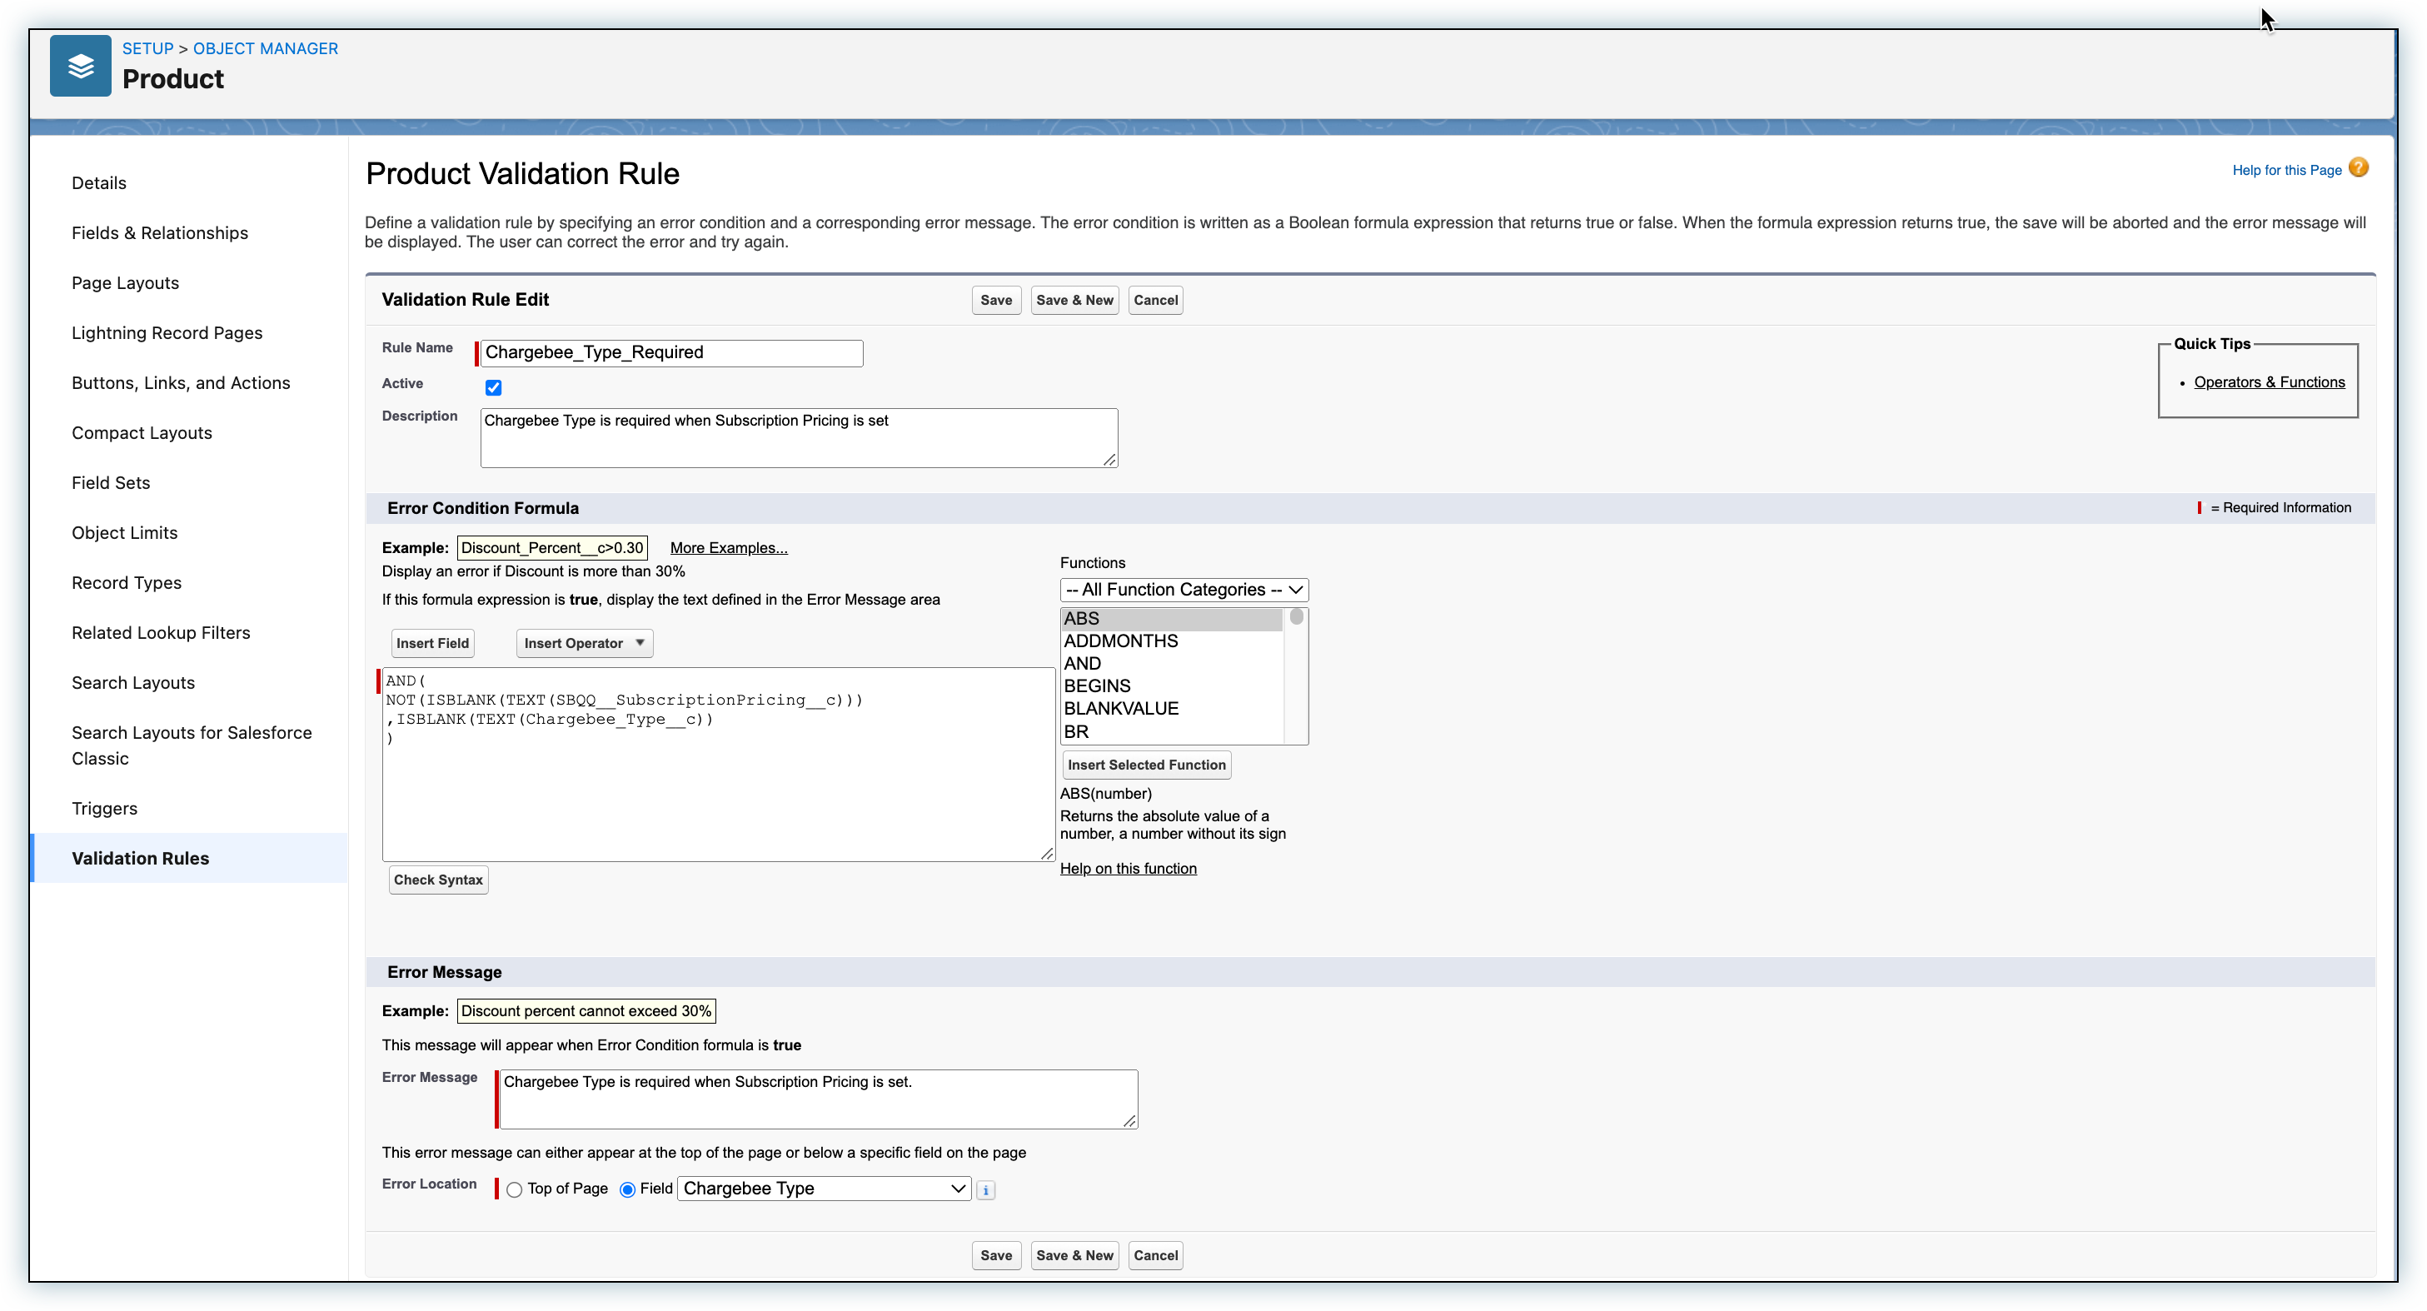Select the Top of Page radio button

coord(515,1189)
